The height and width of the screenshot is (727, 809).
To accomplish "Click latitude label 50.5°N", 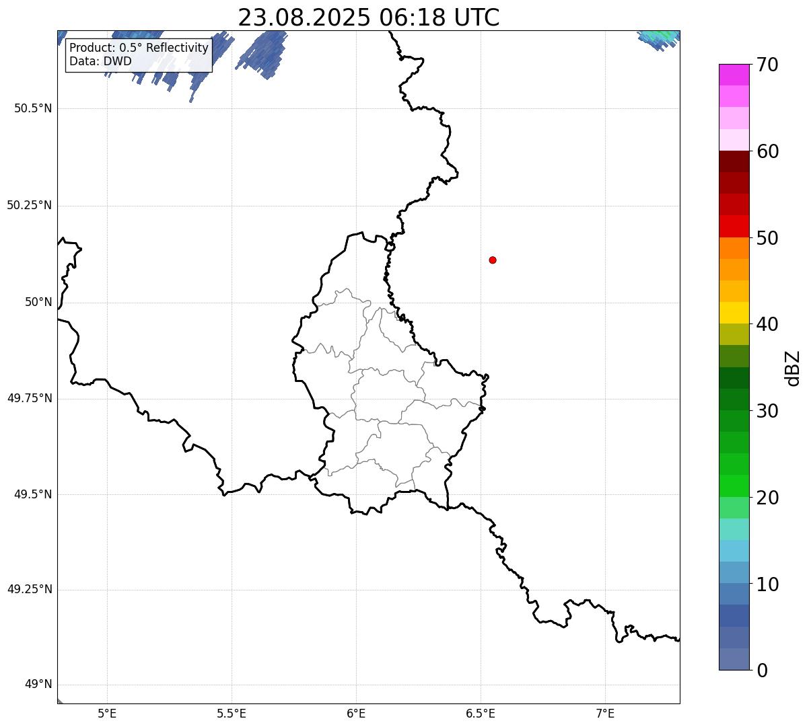I will pos(33,109).
